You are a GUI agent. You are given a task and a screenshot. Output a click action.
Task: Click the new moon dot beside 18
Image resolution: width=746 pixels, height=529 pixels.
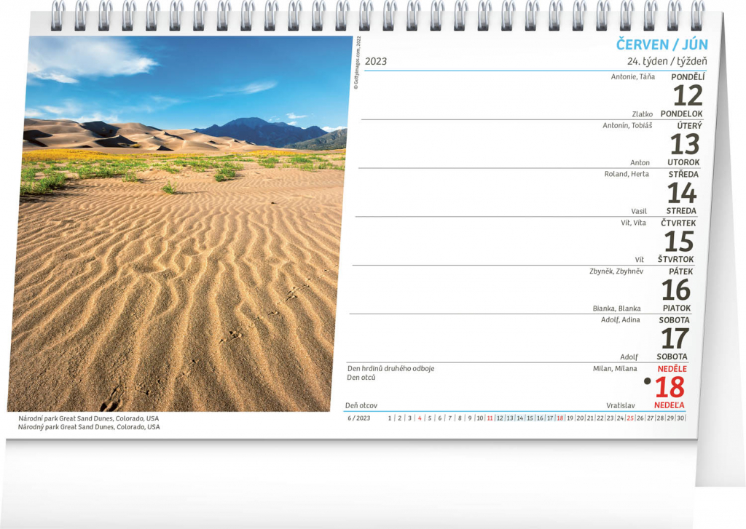[647, 381]
